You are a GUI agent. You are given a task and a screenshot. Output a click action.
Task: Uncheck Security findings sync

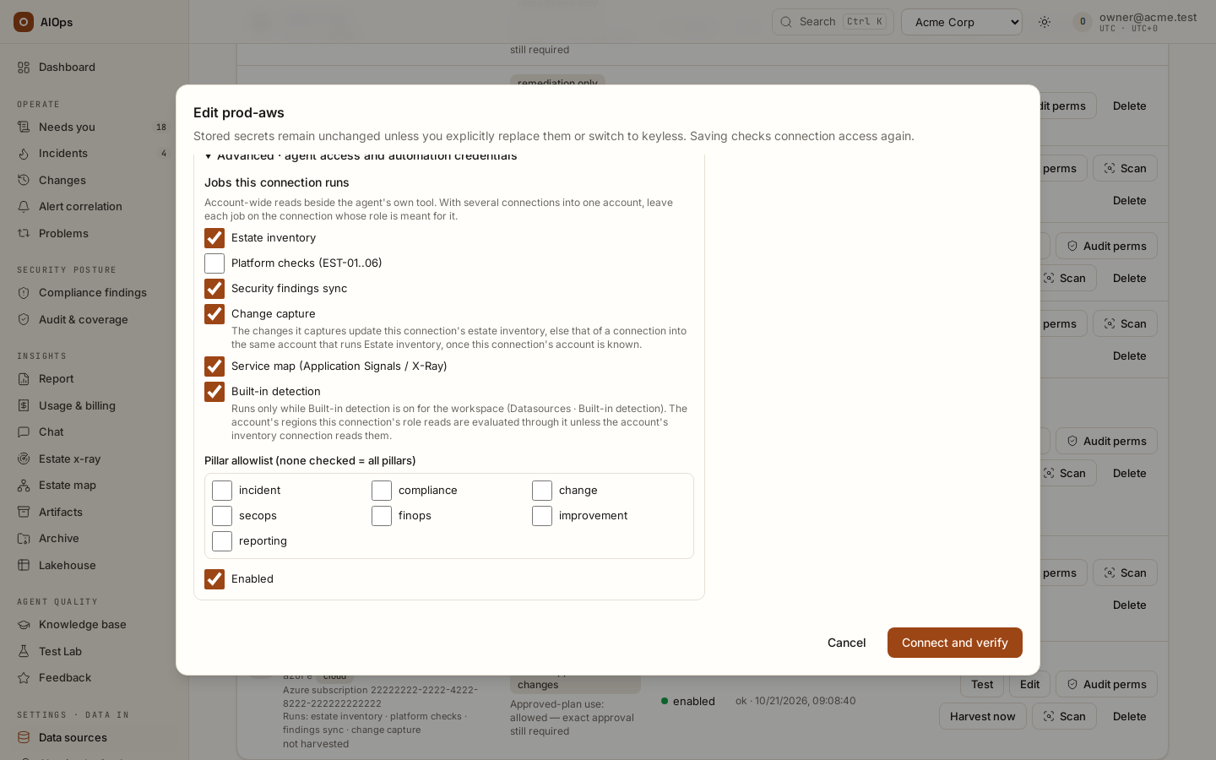pos(214,289)
